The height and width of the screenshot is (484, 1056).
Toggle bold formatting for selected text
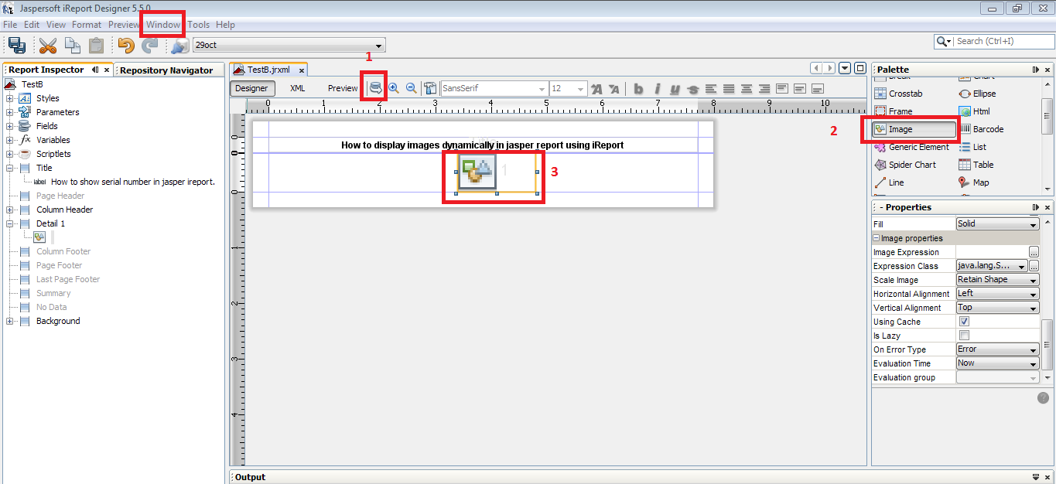[637, 88]
